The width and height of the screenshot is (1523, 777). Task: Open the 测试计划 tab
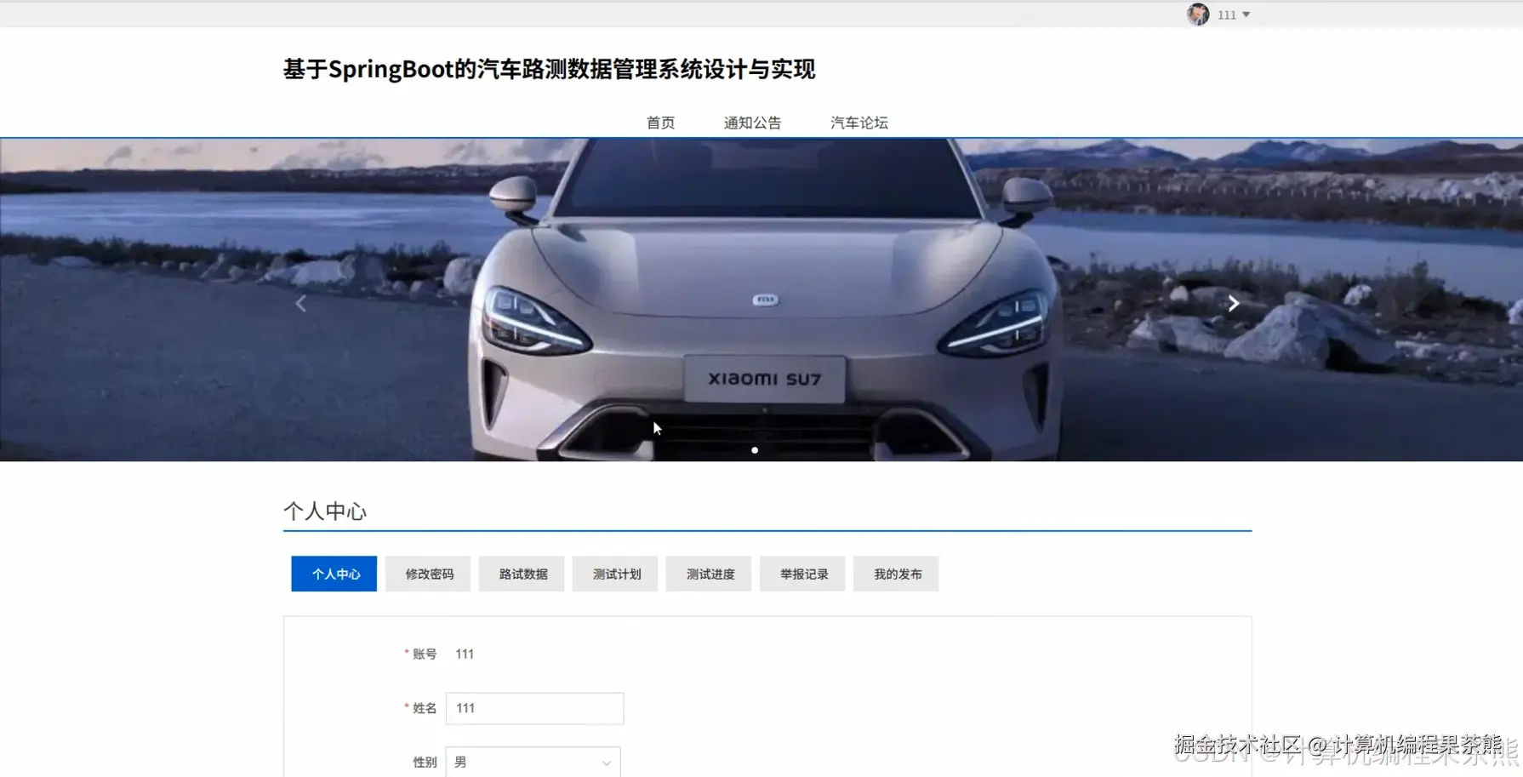click(615, 574)
